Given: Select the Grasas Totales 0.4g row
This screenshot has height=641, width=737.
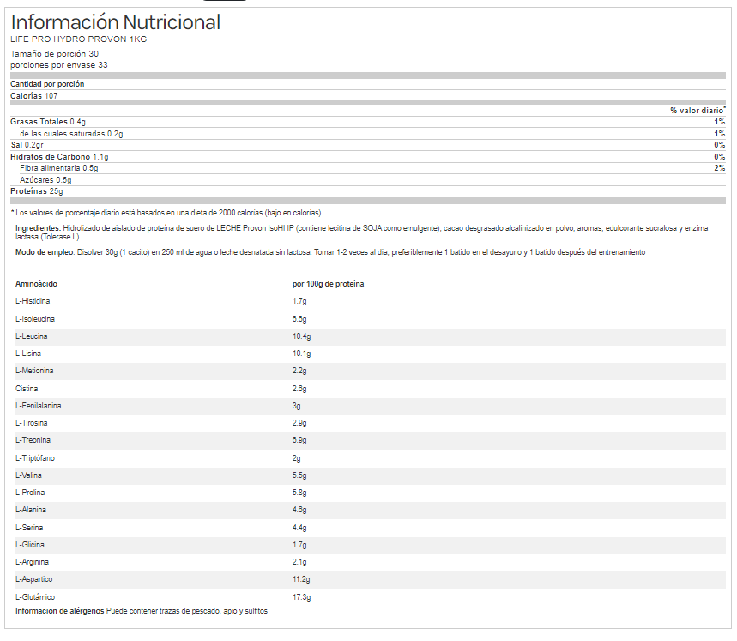Looking at the screenshot, I should click(x=48, y=122).
